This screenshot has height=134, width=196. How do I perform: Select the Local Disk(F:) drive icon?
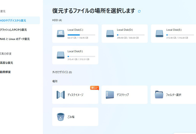tap(61, 55)
